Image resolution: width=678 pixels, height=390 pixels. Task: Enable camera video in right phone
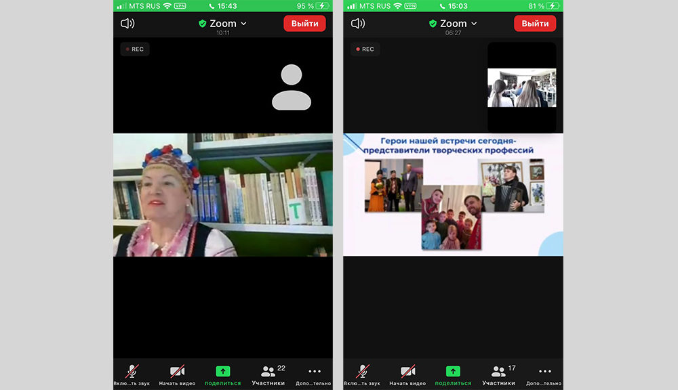(407, 374)
